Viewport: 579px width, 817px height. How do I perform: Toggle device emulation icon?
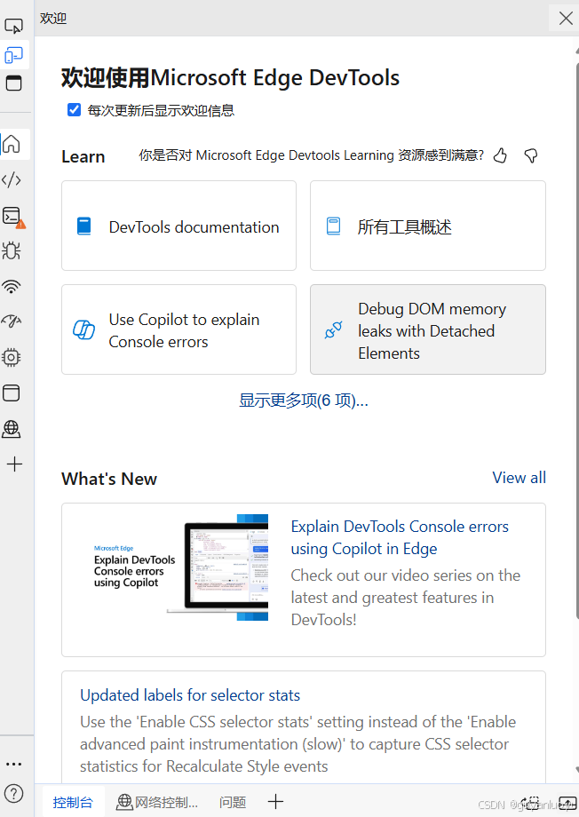click(13, 55)
